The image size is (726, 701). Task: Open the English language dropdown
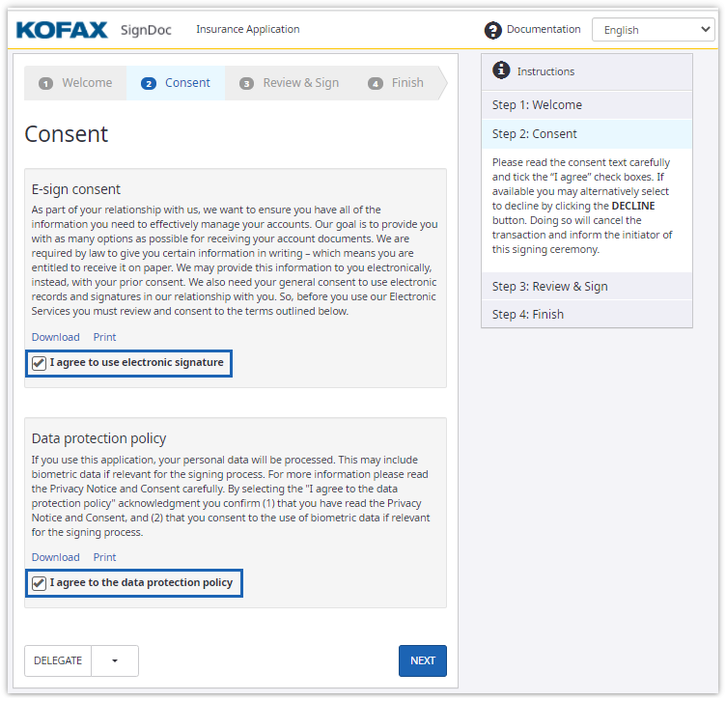pyautogui.click(x=654, y=30)
